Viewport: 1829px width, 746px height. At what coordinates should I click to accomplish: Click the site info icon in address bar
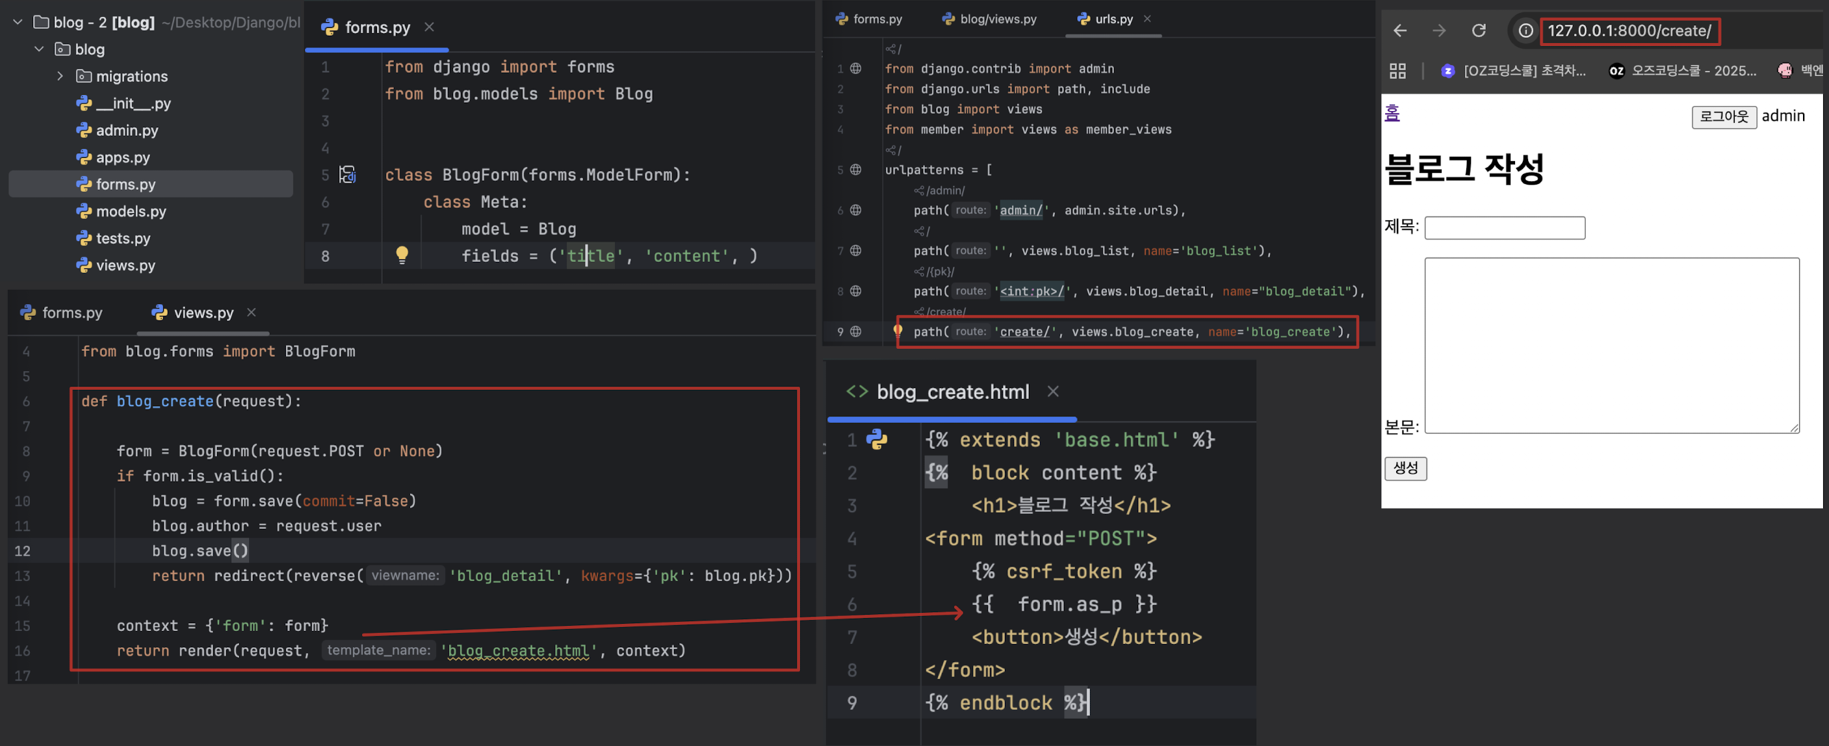coord(1525,31)
